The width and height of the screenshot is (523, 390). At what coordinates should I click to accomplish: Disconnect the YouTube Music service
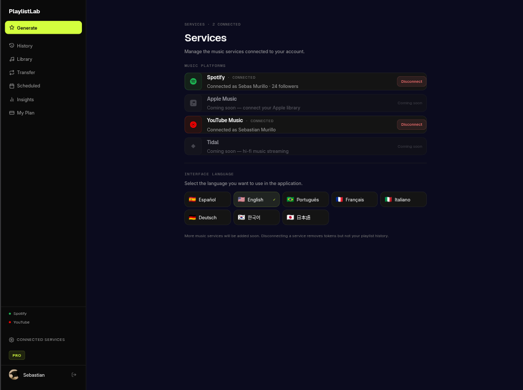click(x=411, y=125)
